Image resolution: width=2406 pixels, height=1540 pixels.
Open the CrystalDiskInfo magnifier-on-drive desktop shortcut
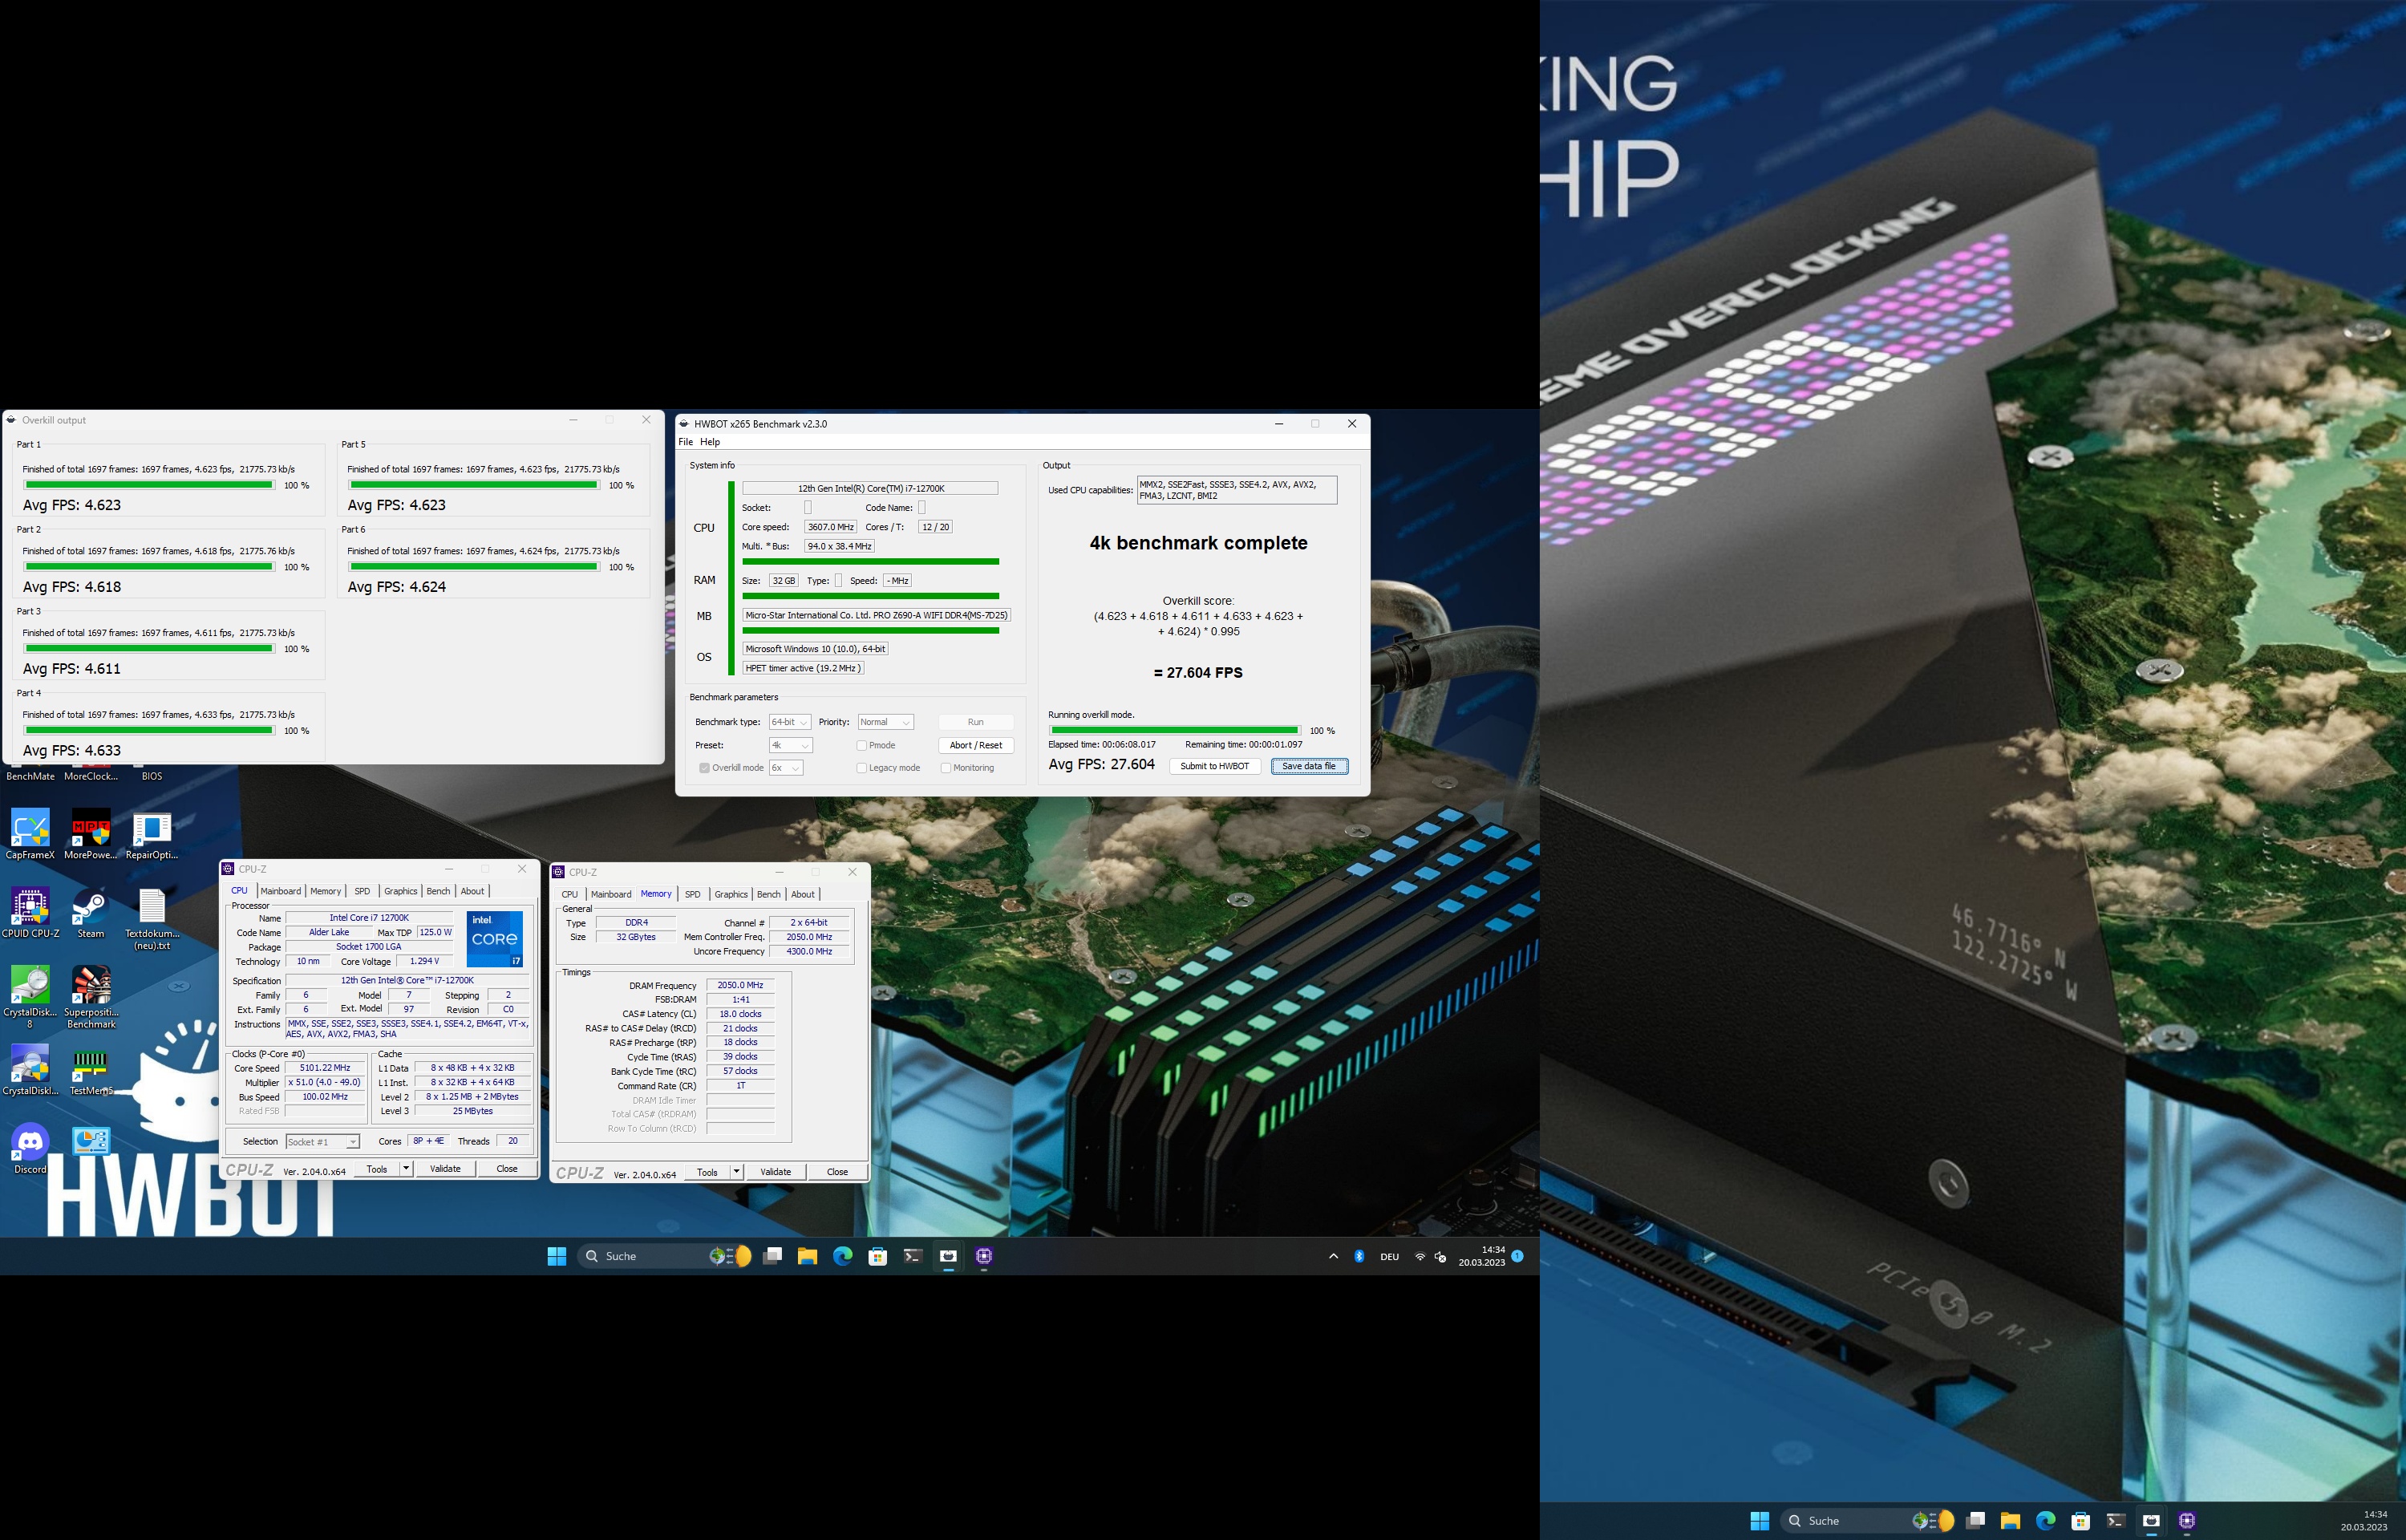click(x=30, y=1069)
